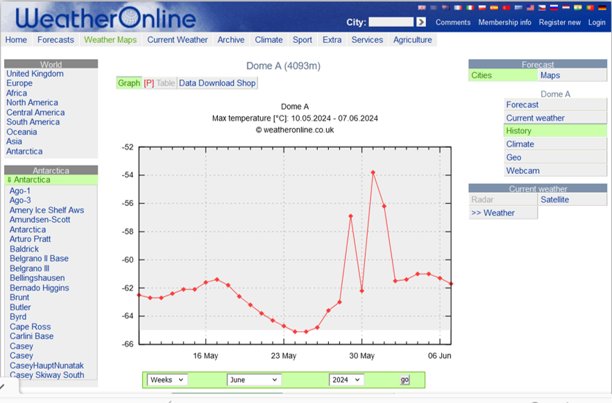Focus the City search field

point(391,22)
